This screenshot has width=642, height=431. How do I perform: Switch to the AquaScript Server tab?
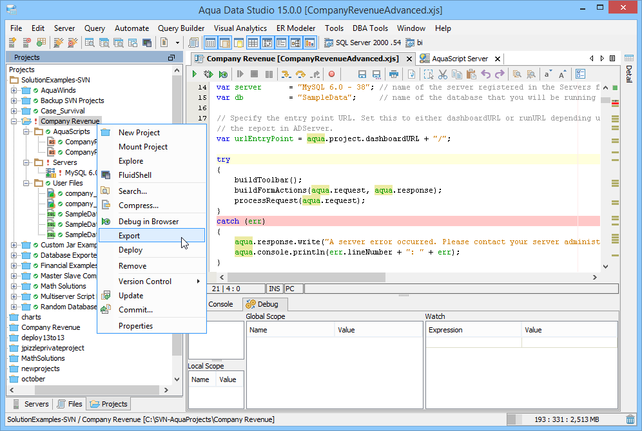[460, 59]
